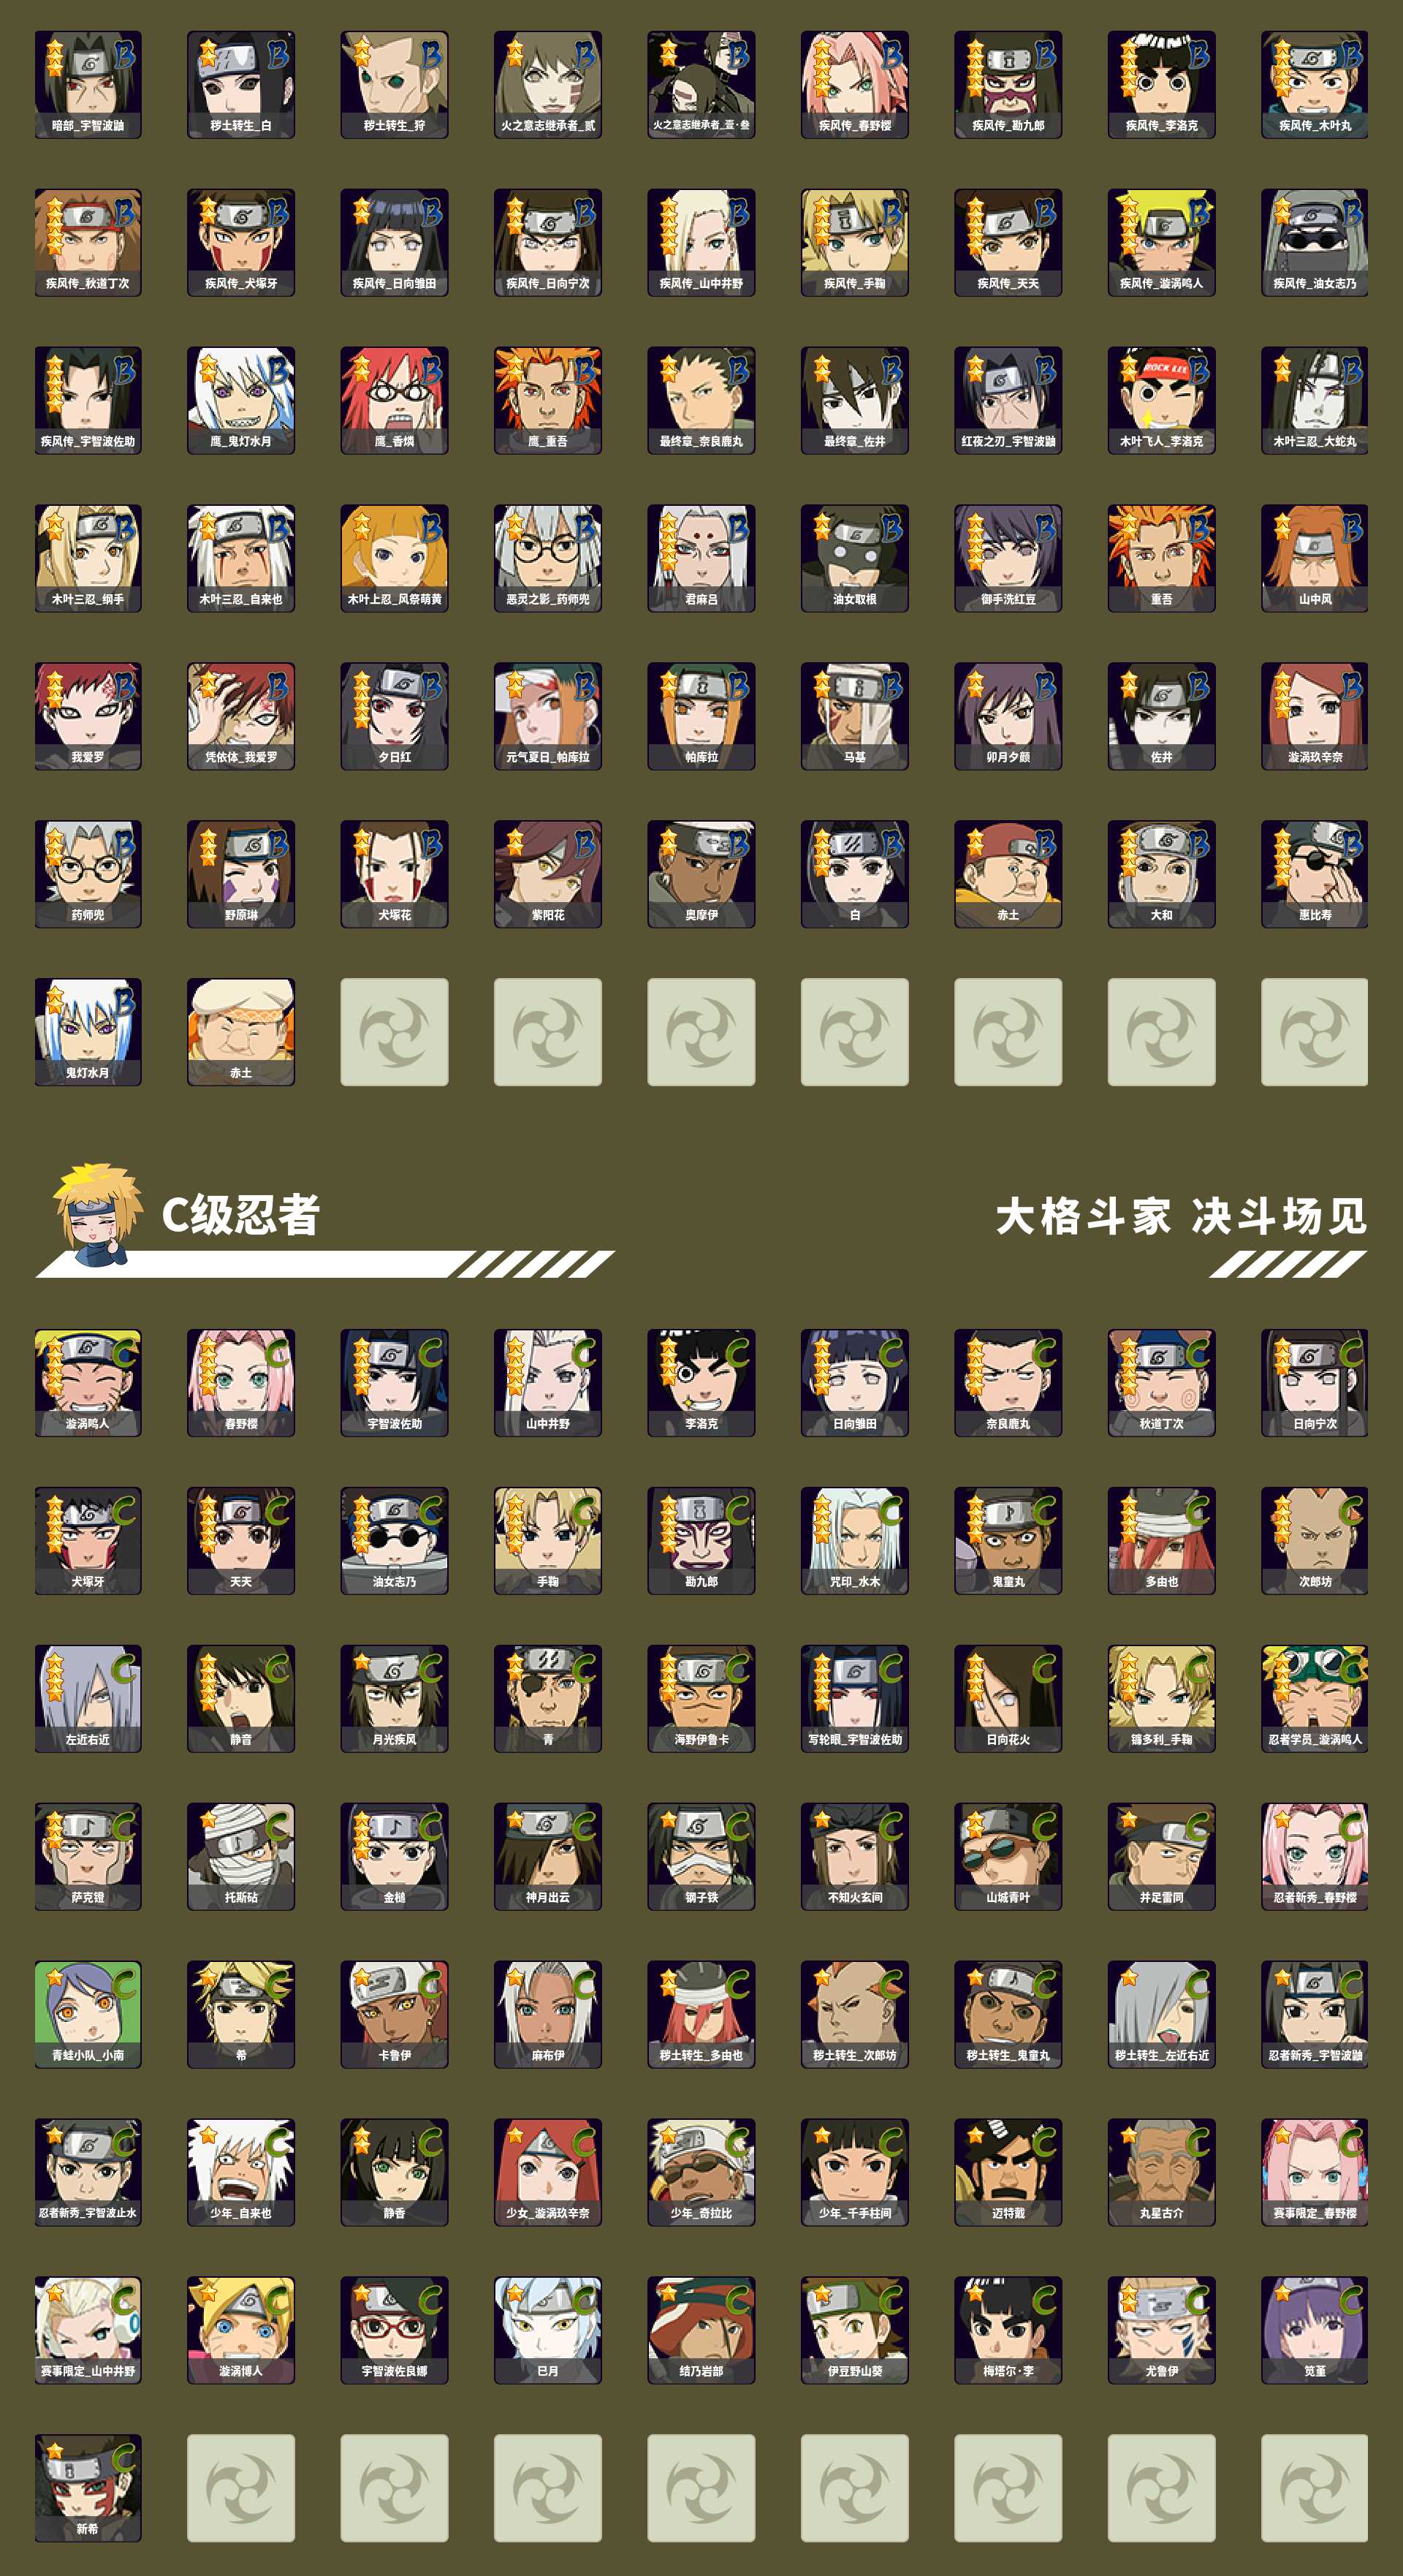Select the 暗部_宇智波鼬 ninja portrait
The width and height of the screenshot is (1403, 2576).
[x=88, y=84]
